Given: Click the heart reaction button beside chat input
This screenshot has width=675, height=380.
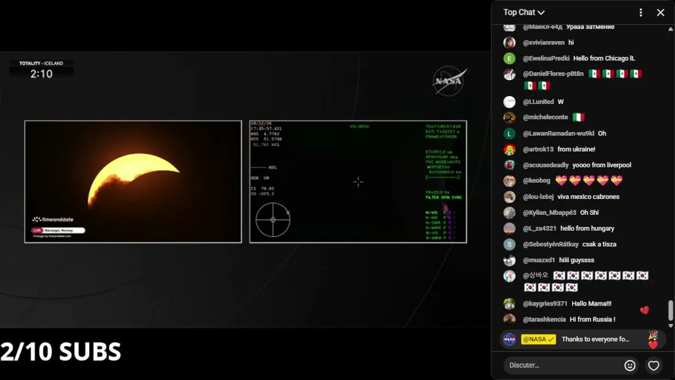Looking at the screenshot, I should point(654,365).
